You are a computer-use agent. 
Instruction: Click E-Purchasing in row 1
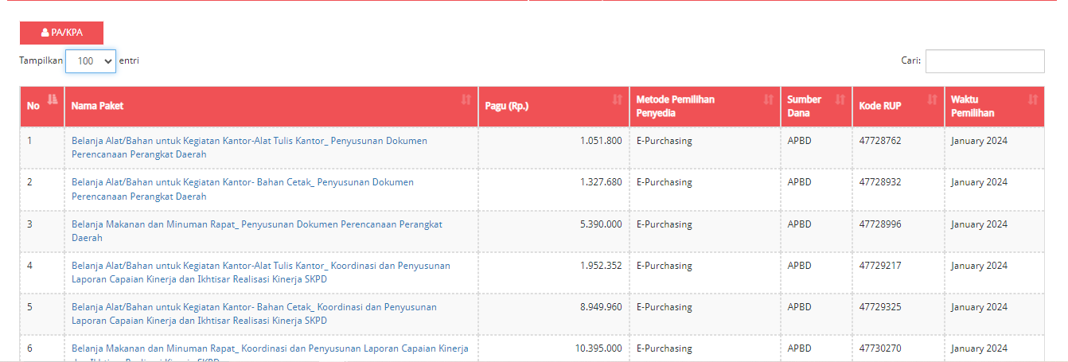coord(665,141)
